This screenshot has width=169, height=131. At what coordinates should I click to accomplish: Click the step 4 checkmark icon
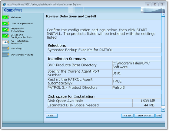[6, 36]
